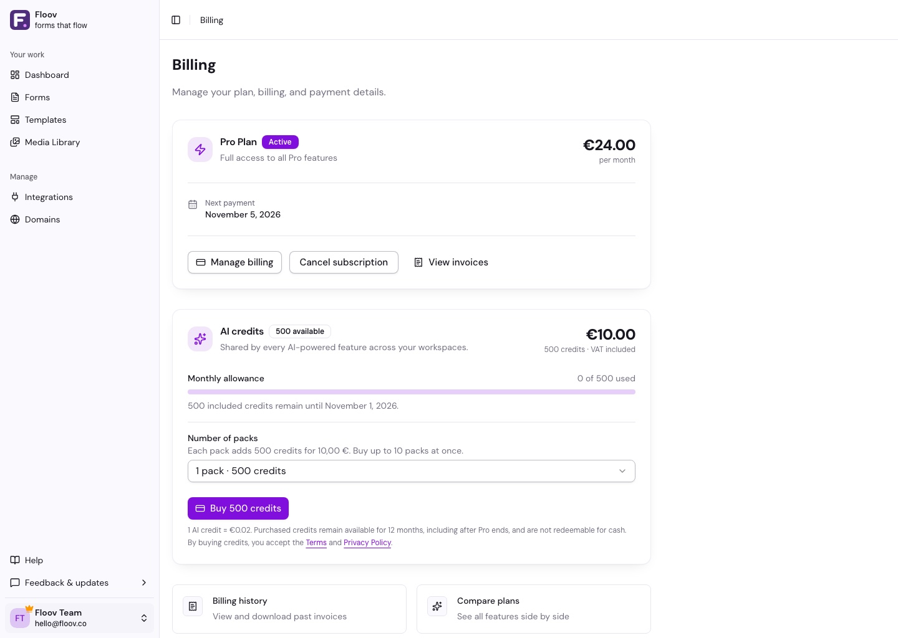This screenshot has height=638, width=898.
Task: Expand Feedback & updates chevron
Action: tap(144, 583)
